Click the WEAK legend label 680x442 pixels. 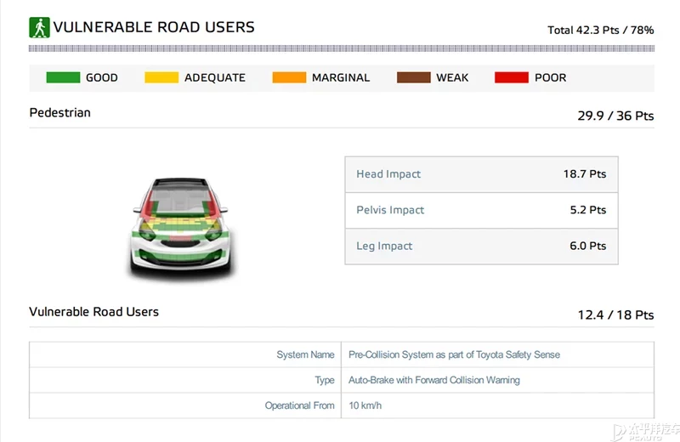pos(452,77)
